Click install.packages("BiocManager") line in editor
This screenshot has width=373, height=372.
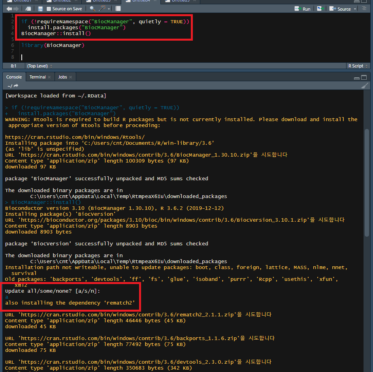(x=77, y=27)
